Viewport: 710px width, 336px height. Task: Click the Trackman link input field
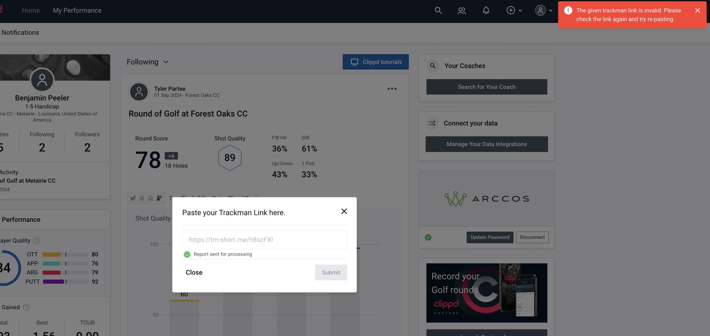click(x=265, y=239)
